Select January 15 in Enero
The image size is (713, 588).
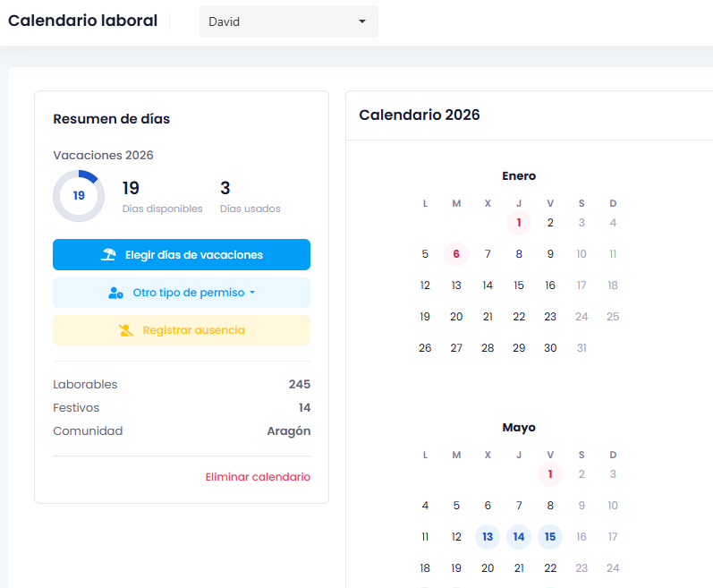pos(519,285)
